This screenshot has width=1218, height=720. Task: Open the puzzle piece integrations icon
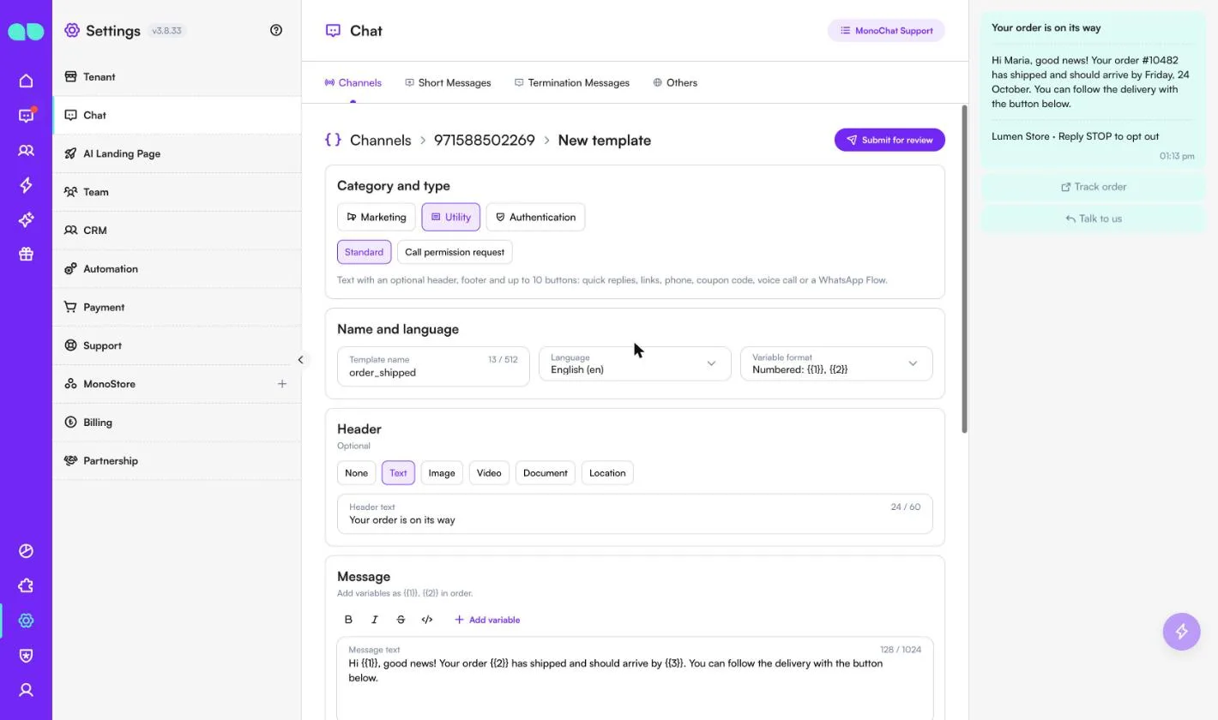[x=26, y=585]
